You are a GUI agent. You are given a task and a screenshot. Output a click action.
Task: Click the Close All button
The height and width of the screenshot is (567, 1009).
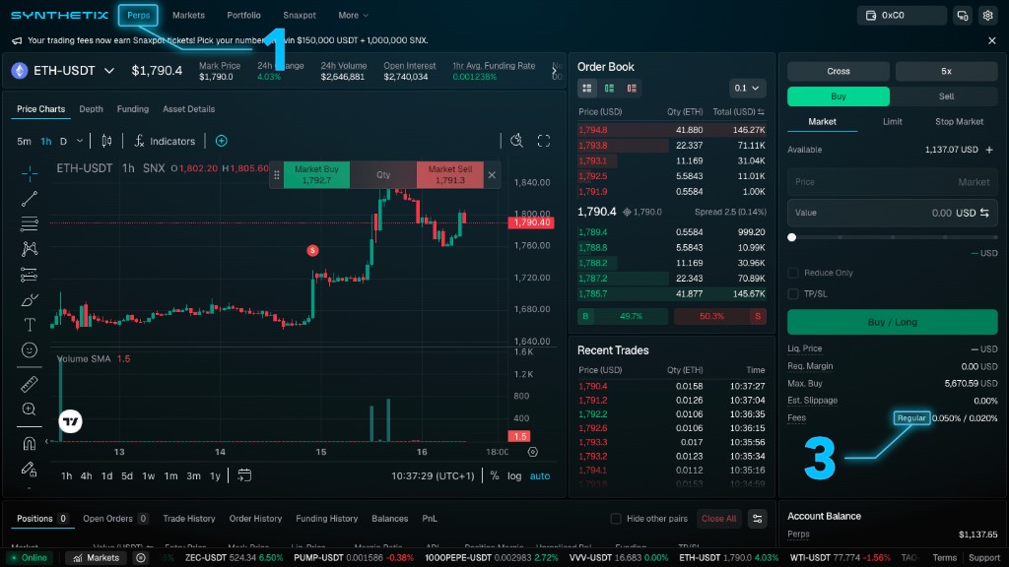click(718, 519)
